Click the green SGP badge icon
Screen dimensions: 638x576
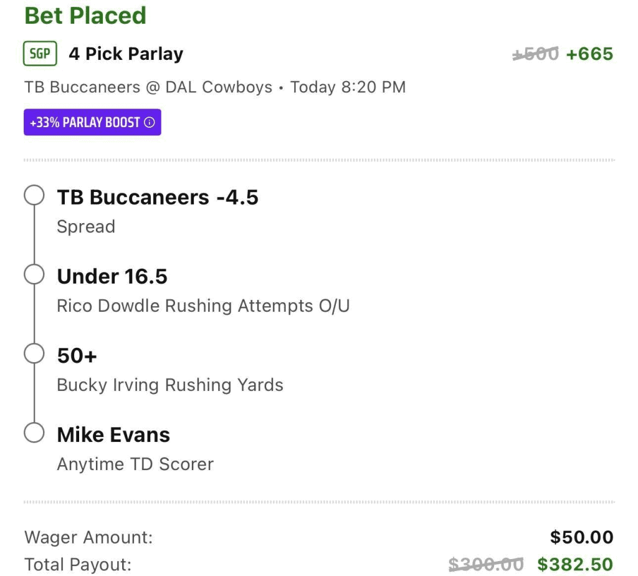40,54
